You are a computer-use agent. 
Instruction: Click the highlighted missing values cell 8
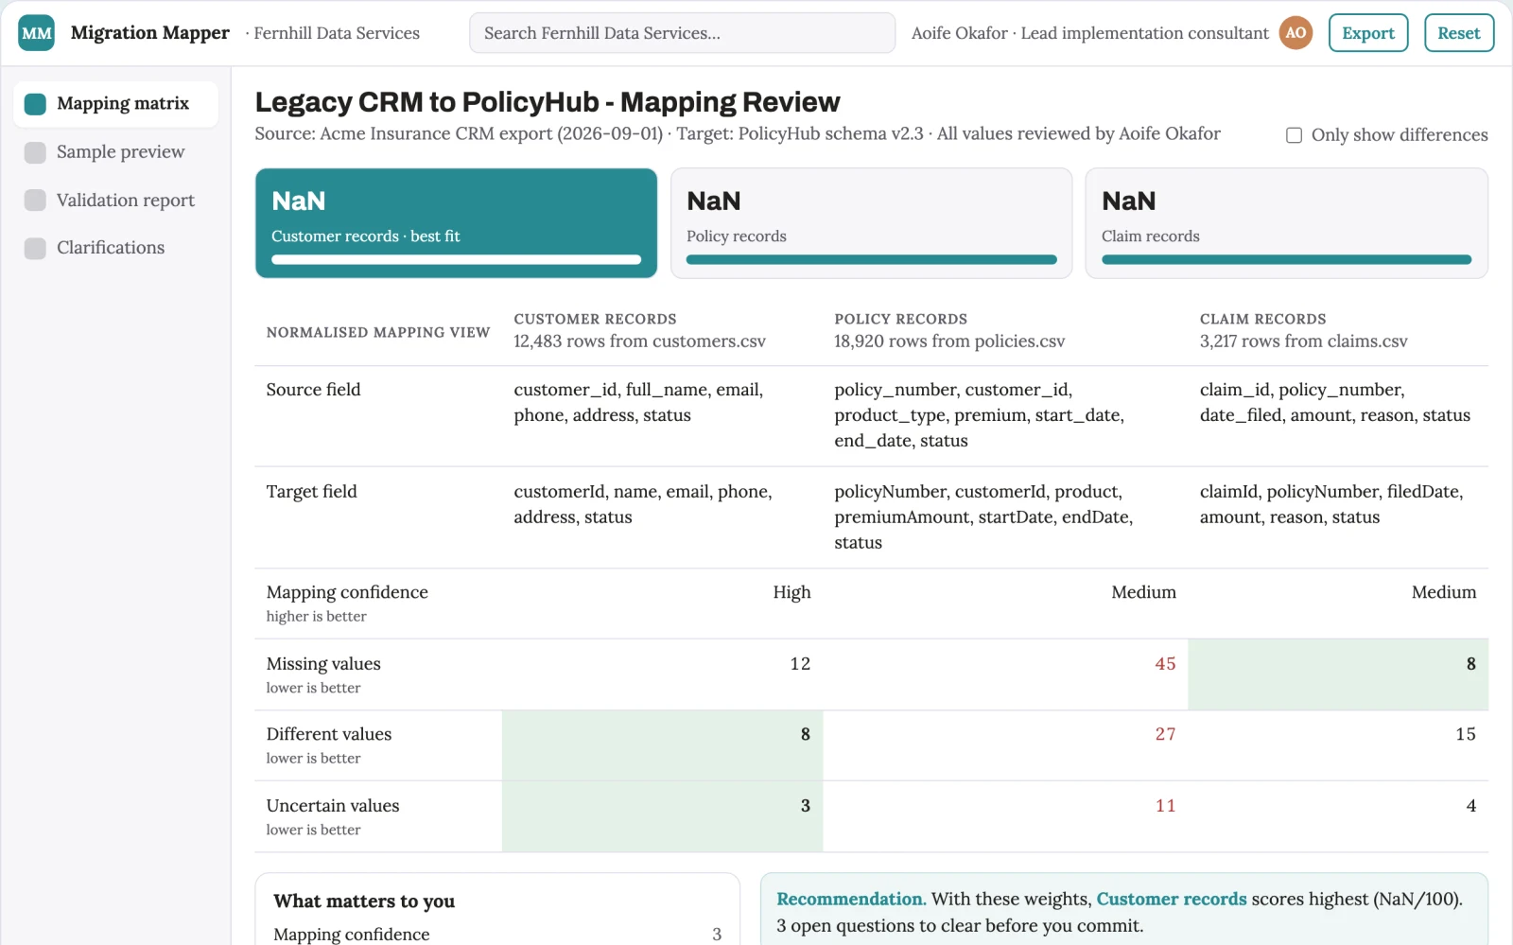pyautogui.click(x=1338, y=674)
